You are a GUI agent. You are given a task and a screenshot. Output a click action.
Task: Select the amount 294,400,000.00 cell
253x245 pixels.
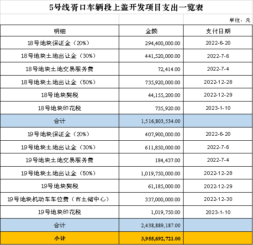151,43
